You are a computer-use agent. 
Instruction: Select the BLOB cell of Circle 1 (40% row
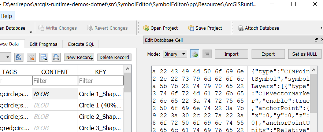(55, 105)
